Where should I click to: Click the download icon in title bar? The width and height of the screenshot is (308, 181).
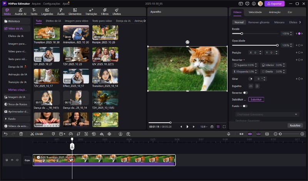click(x=254, y=3)
